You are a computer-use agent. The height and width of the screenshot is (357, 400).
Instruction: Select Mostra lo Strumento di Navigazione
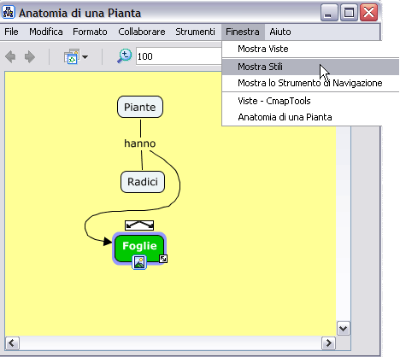click(310, 83)
